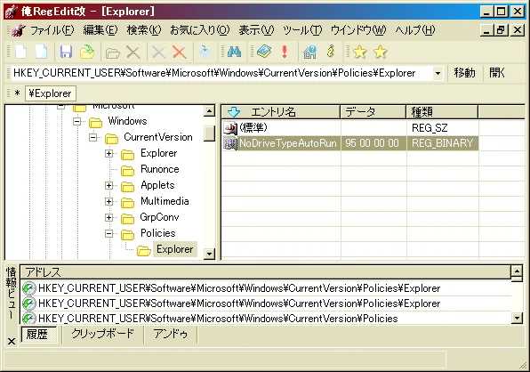The height and width of the screenshot is (372, 530).
Task: Click the red exclamation mark icon
Action: tap(285, 52)
